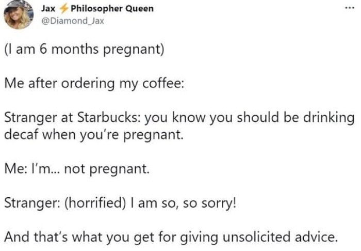This screenshot has height=251, width=361.
Task: Click "Philosopher Queen" in the display name
Action: pyautogui.click(x=111, y=9)
